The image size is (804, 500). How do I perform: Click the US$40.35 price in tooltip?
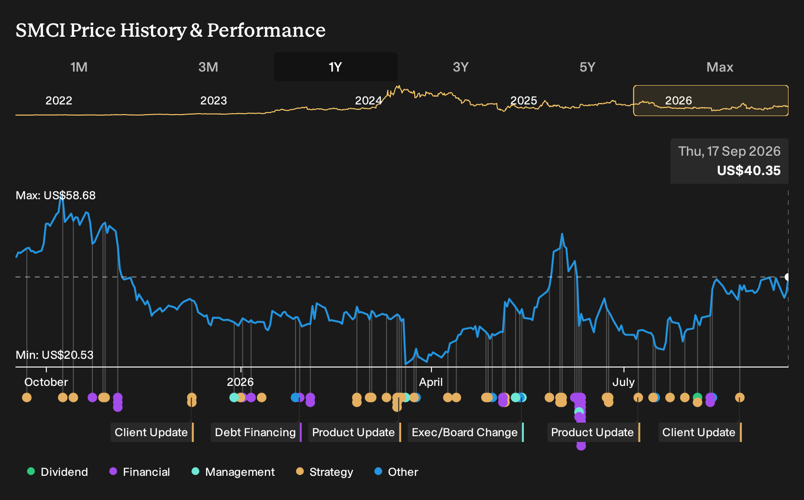click(749, 171)
